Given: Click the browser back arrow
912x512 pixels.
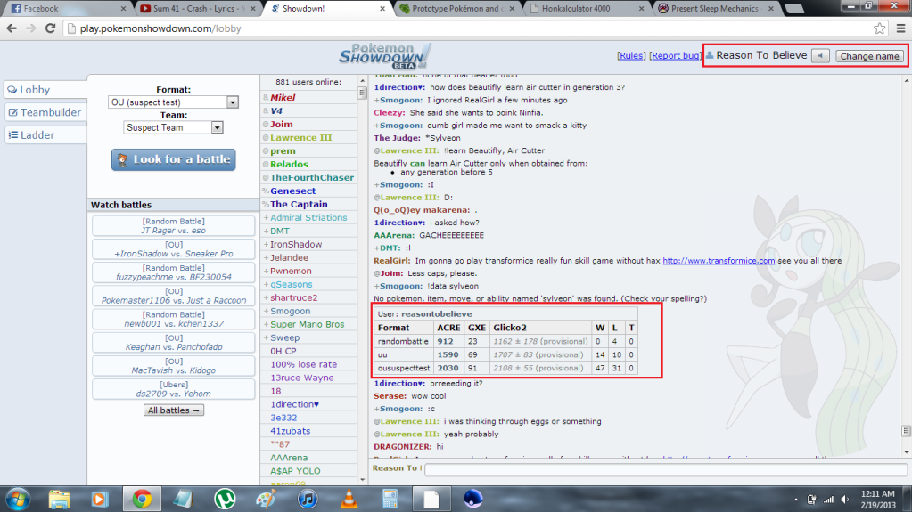Looking at the screenshot, I should (x=12, y=28).
